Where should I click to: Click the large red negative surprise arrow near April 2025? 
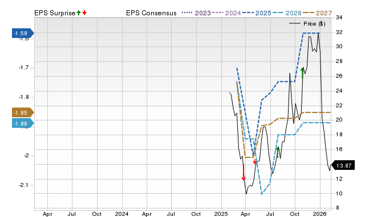click(x=244, y=172)
